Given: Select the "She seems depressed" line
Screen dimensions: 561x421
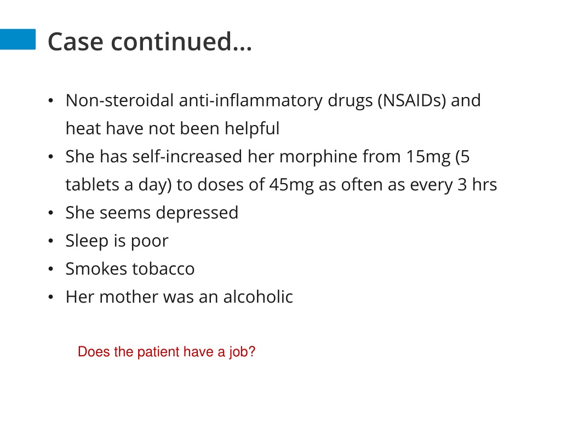Looking at the screenshot, I should pos(152,213).
